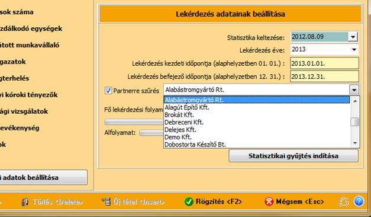Collapse the partner combo box dropdown arrow
The width and height of the screenshot is (371, 217).
tap(354, 90)
